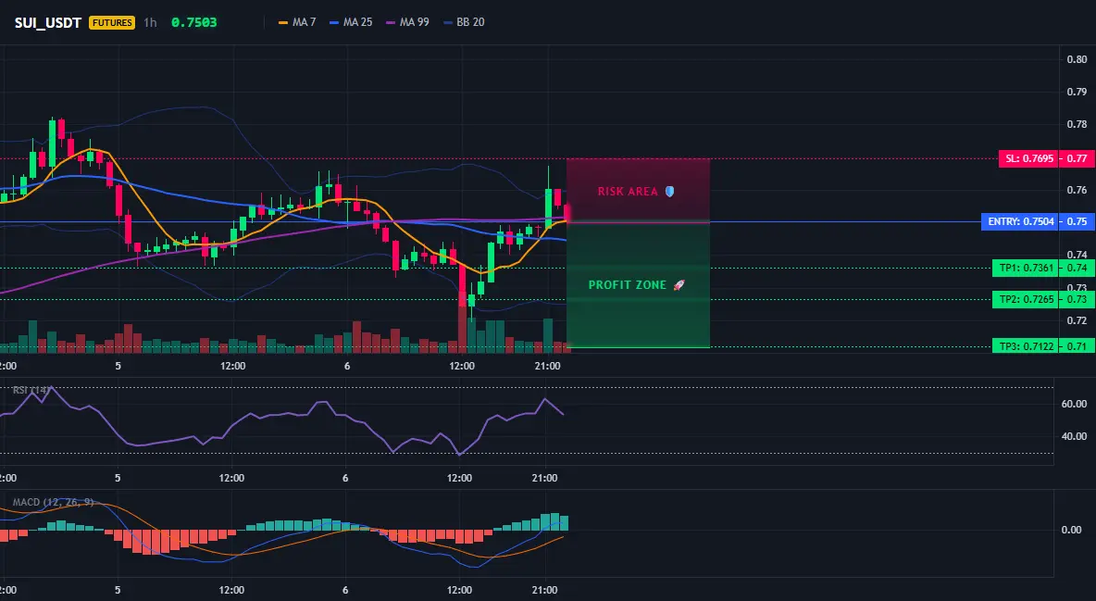Viewport: 1096px width, 601px height.
Task: Click the 0.78 price axis value
Action: 1077,124
